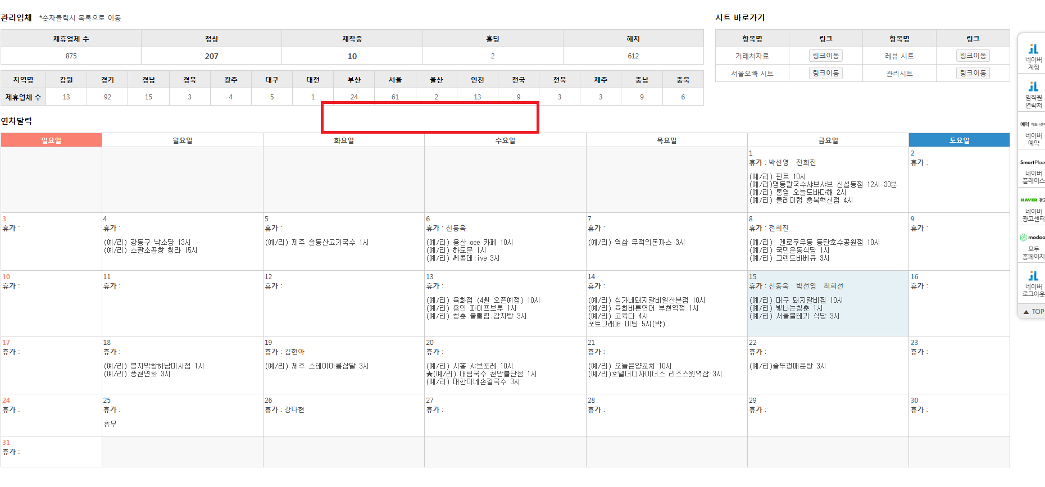Image resolution: width=1045 pixels, height=487 pixels.
Task: Click the 해지 count 612
Action: click(x=633, y=56)
